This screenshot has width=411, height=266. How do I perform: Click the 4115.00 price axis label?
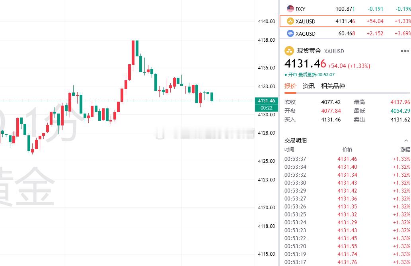click(x=266, y=254)
